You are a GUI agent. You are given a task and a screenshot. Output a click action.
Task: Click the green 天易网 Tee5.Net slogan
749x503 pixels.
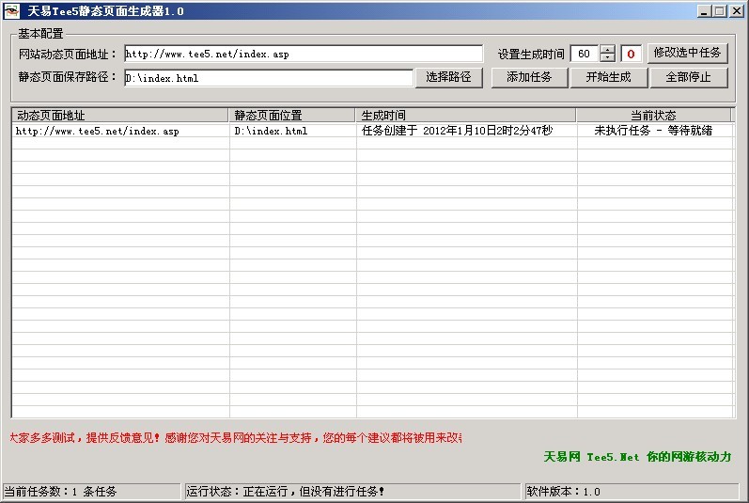[637, 457]
